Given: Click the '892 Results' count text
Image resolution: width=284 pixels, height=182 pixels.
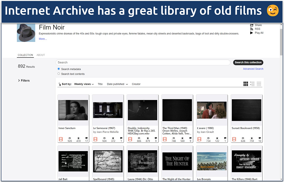Looking at the screenshot, I should pyautogui.click(x=26, y=67).
